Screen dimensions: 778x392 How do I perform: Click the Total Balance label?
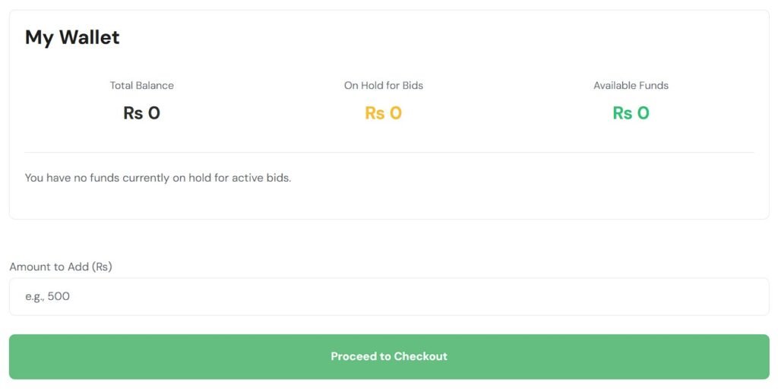(142, 85)
